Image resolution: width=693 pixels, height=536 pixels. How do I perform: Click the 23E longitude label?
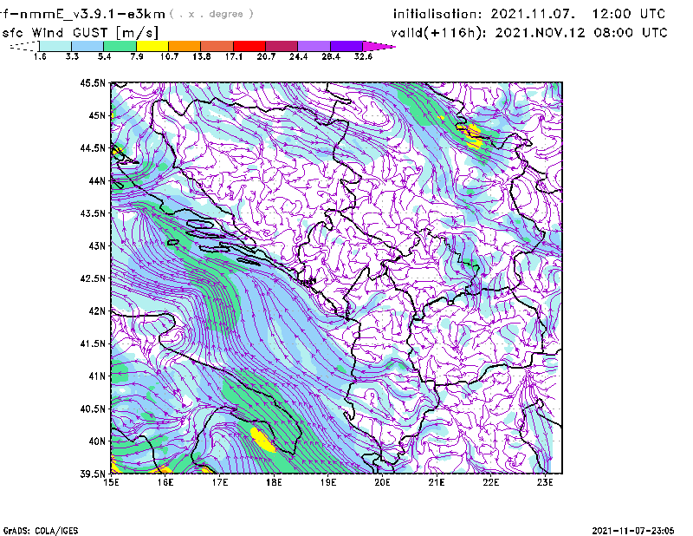[545, 482]
